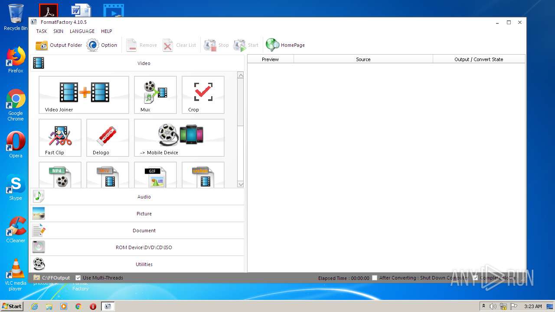Select the Google Chrome desktop shortcut
Screen dimensions: 555x312
pos(16,105)
